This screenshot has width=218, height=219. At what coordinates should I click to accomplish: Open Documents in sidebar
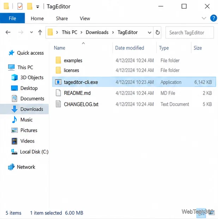(32, 99)
